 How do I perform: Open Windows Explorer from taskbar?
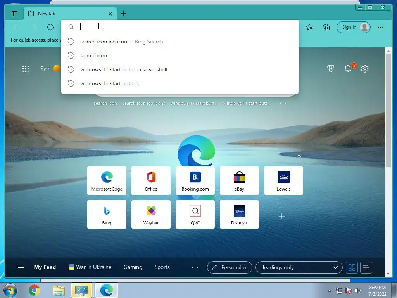[59, 290]
